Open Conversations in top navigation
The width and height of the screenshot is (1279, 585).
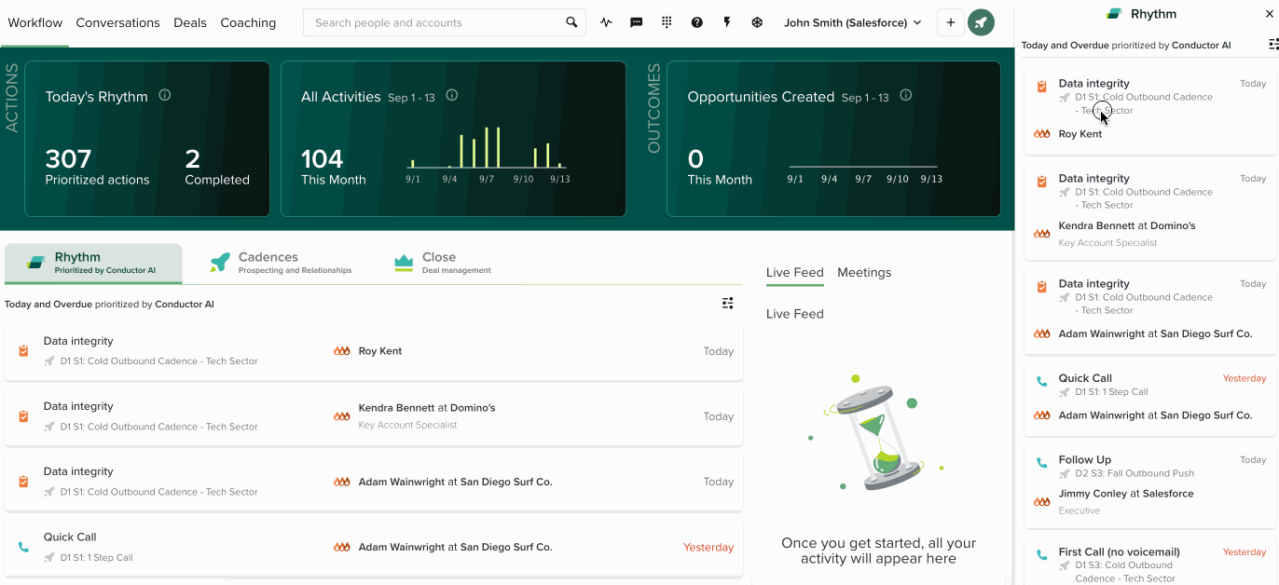pyautogui.click(x=117, y=22)
